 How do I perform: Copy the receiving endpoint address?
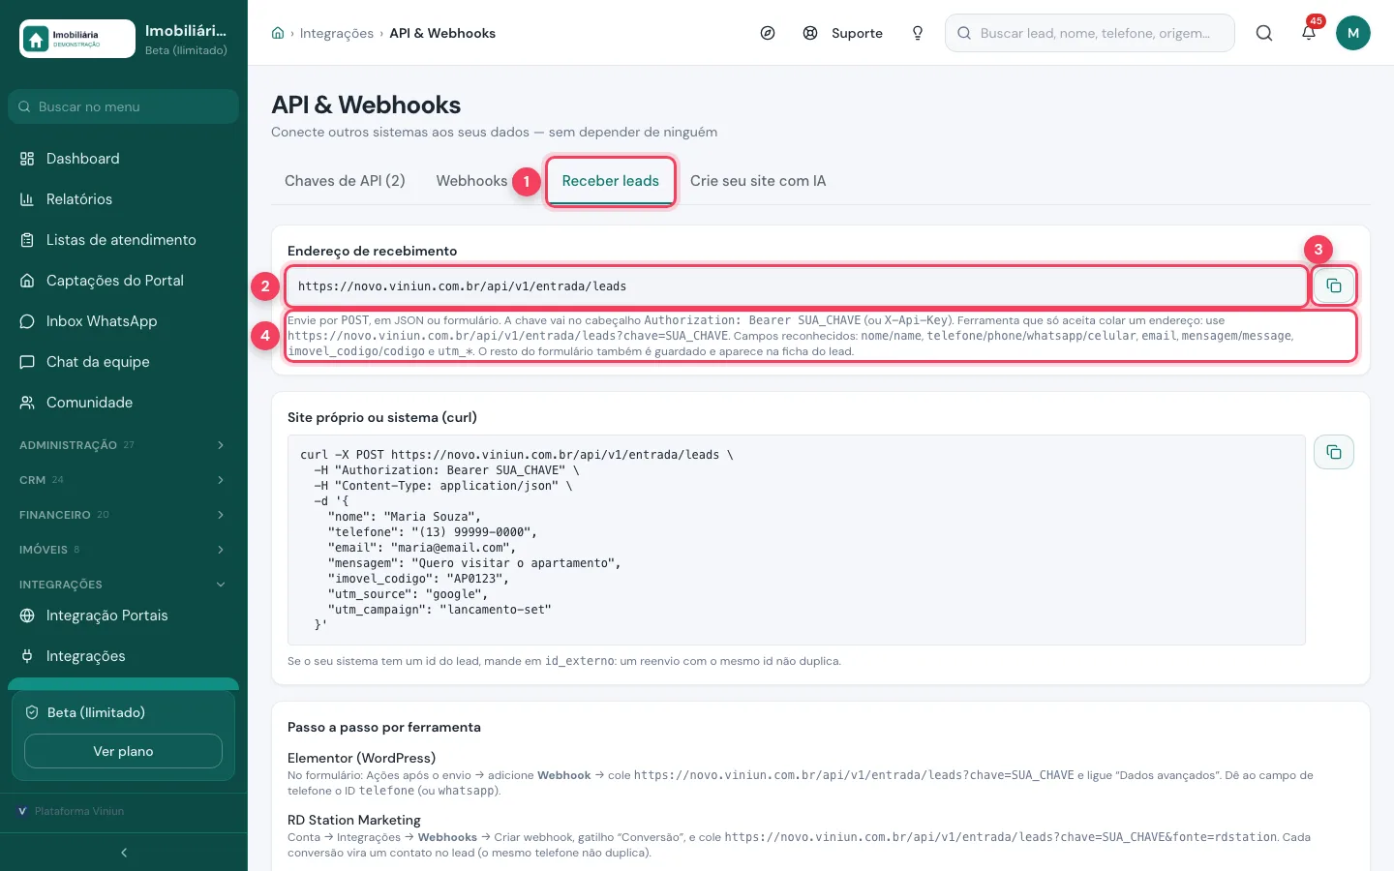[x=1333, y=285]
